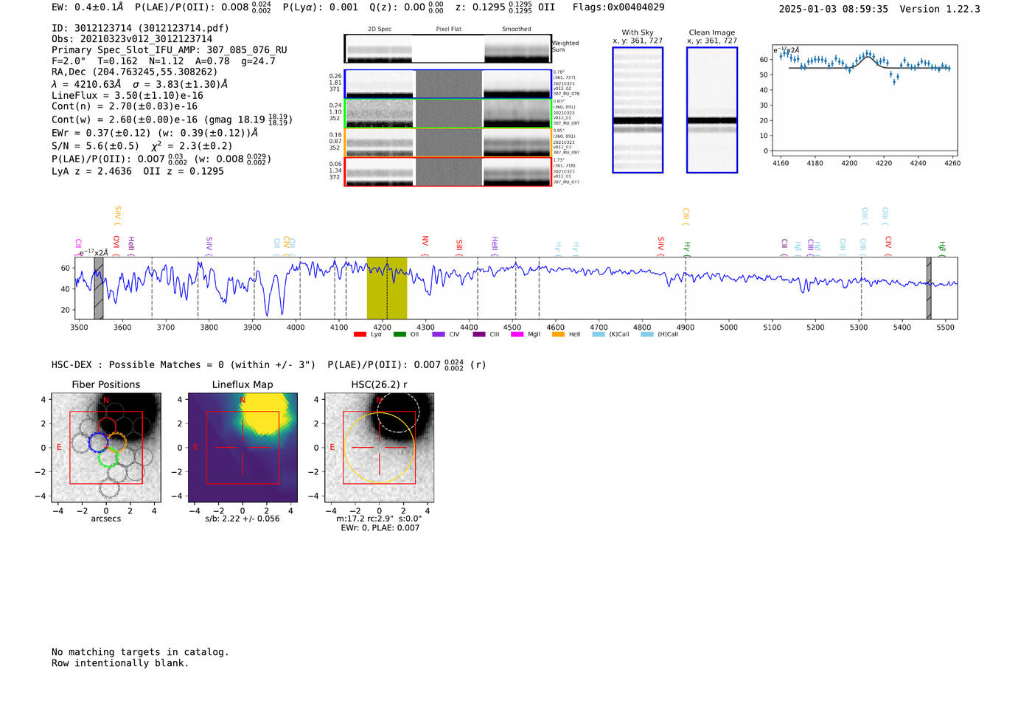Screen dimensions: 1032x703
Task: Click the red SiII line label
Action: click(459, 245)
